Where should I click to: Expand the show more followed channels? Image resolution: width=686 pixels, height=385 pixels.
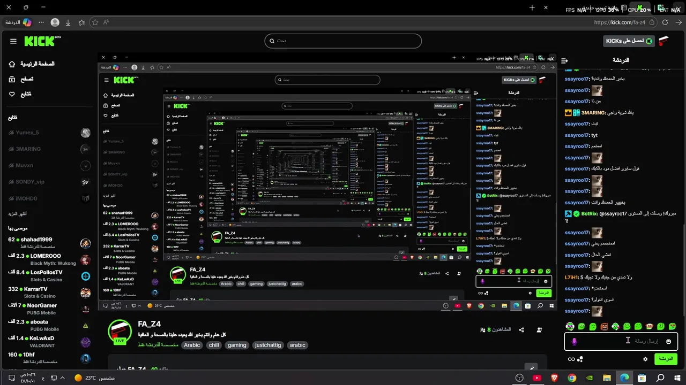17,214
